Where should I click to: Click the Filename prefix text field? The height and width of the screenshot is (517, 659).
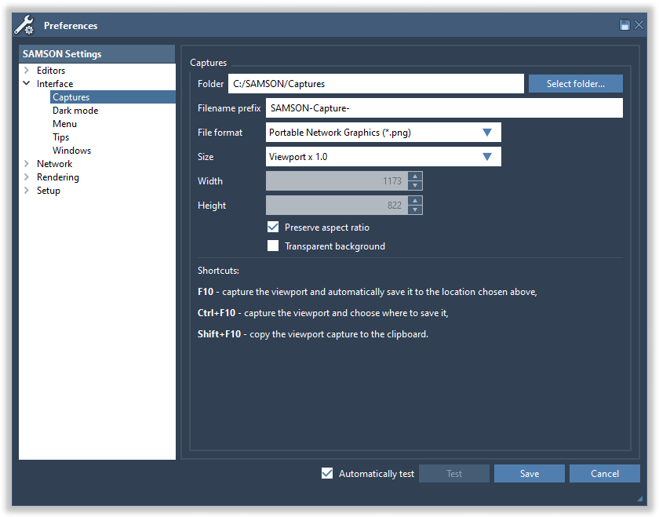pos(444,108)
